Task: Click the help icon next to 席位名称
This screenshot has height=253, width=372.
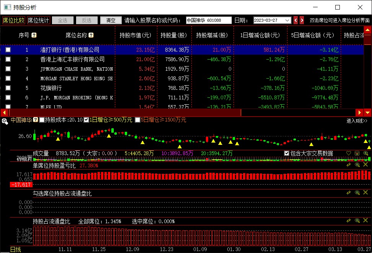Action: click(91, 35)
